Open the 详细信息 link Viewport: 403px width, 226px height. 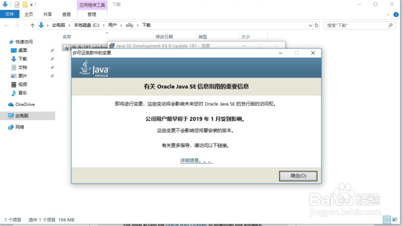(x=196, y=160)
